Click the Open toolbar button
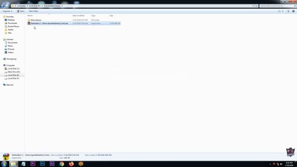Screen dimensions: 297x167 pos(20,11)
